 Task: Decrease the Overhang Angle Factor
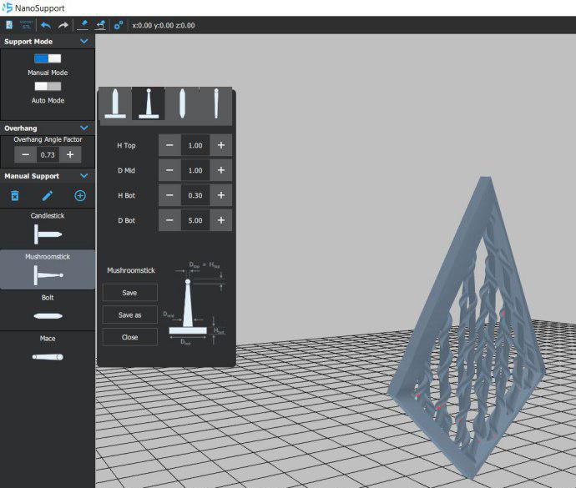pos(25,154)
